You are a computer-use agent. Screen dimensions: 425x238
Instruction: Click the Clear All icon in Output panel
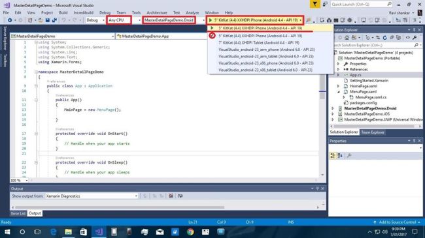[x=171, y=196]
